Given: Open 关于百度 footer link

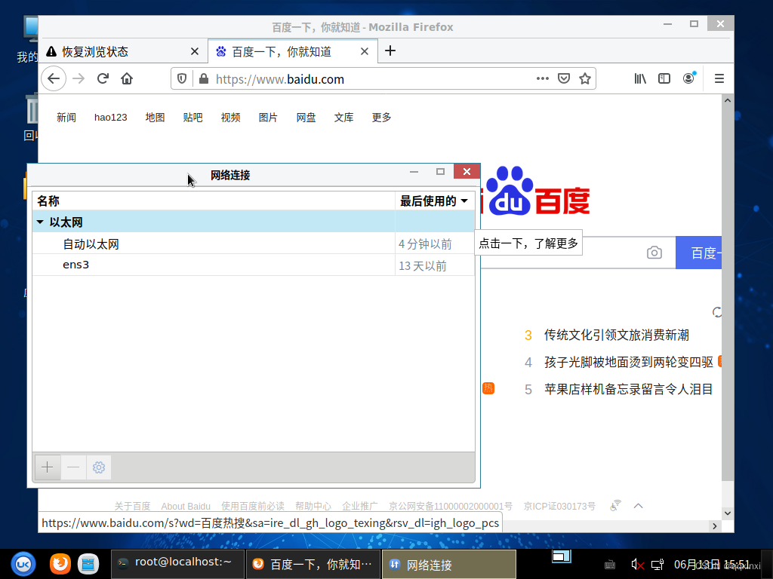Looking at the screenshot, I should (x=132, y=506).
